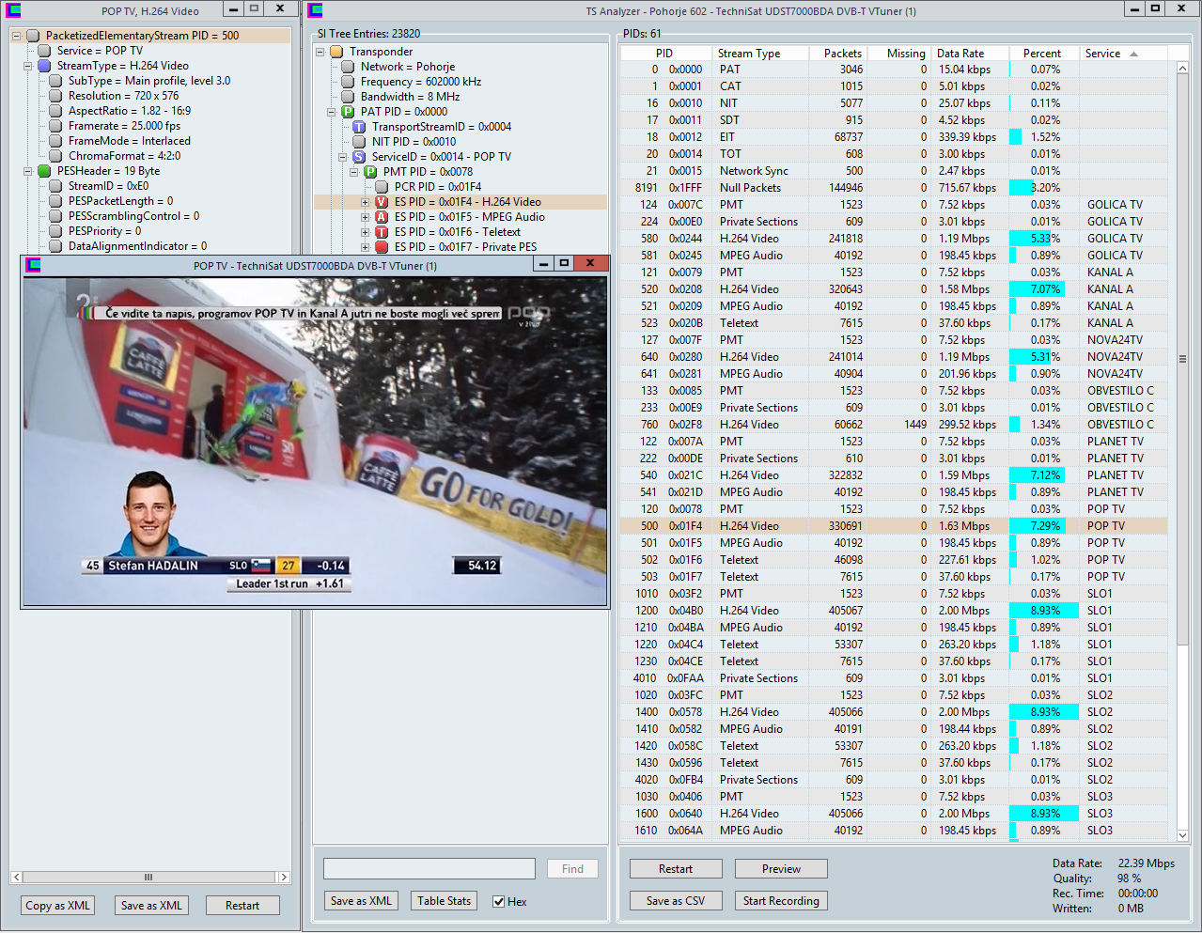Select the Null Packets 0x1FFF row
This screenshot has width=1202, height=933.
point(893,188)
